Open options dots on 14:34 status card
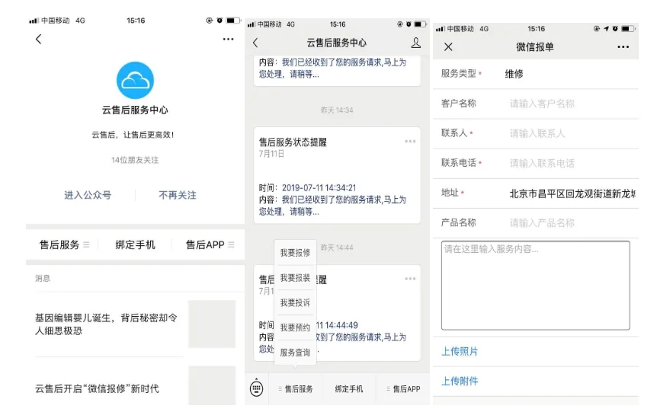This screenshot has width=660, height=412. click(x=410, y=141)
